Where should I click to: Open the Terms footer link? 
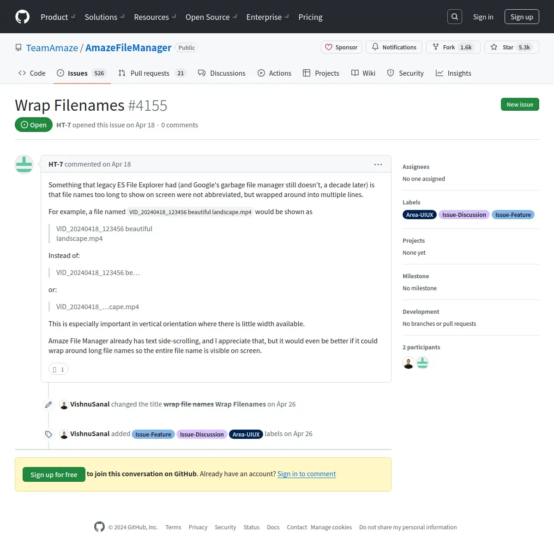tap(173, 527)
